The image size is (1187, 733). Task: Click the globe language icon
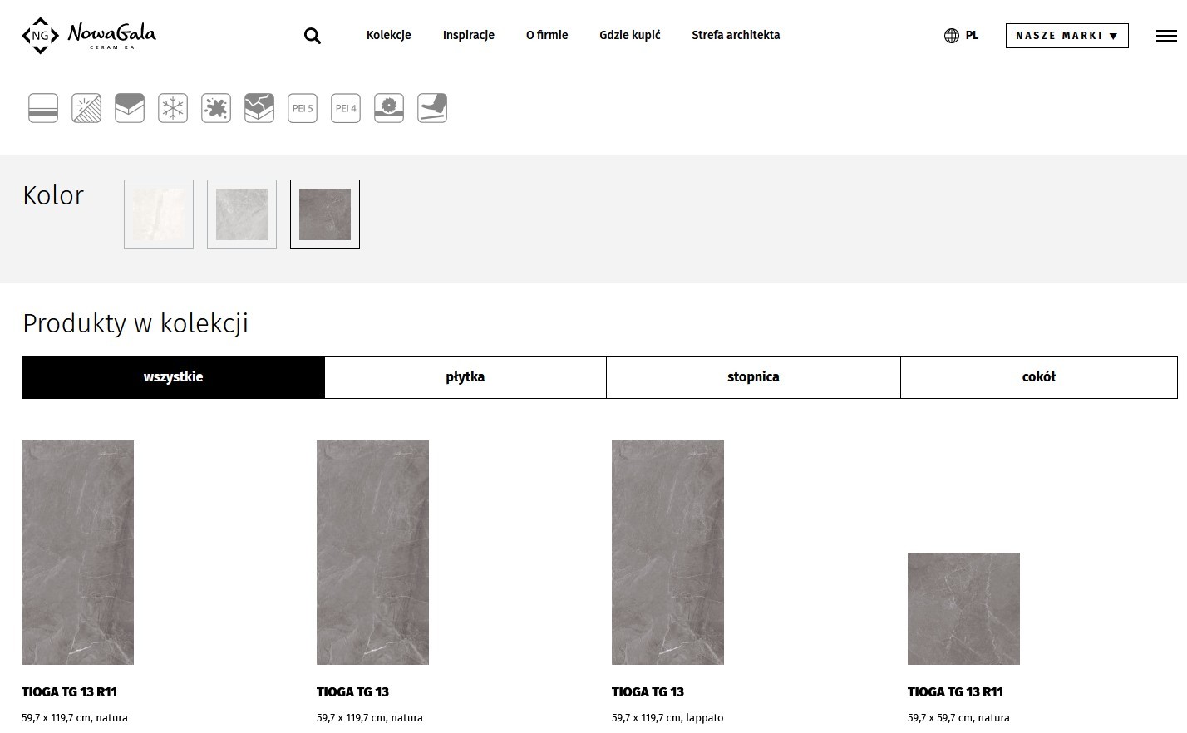pos(952,36)
